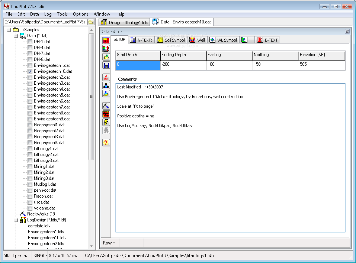Collapse the LogDesign tree node

(16, 220)
